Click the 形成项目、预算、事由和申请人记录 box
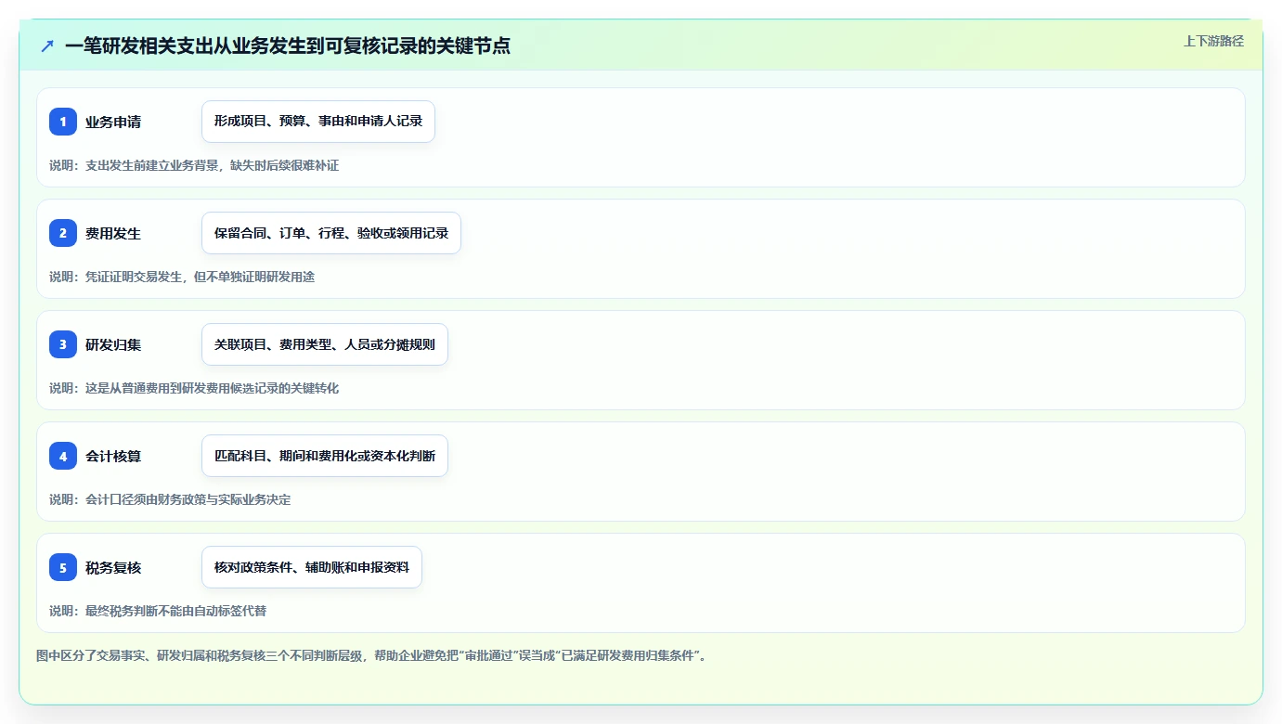This screenshot has width=1282, height=724. pyautogui.click(x=318, y=122)
